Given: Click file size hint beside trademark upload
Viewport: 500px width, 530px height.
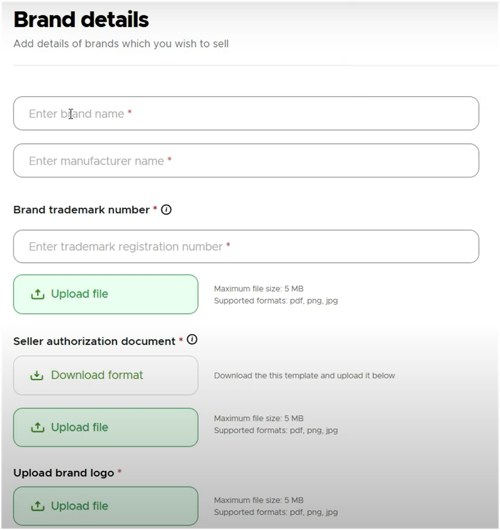Looking at the screenshot, I should [259, 289].
